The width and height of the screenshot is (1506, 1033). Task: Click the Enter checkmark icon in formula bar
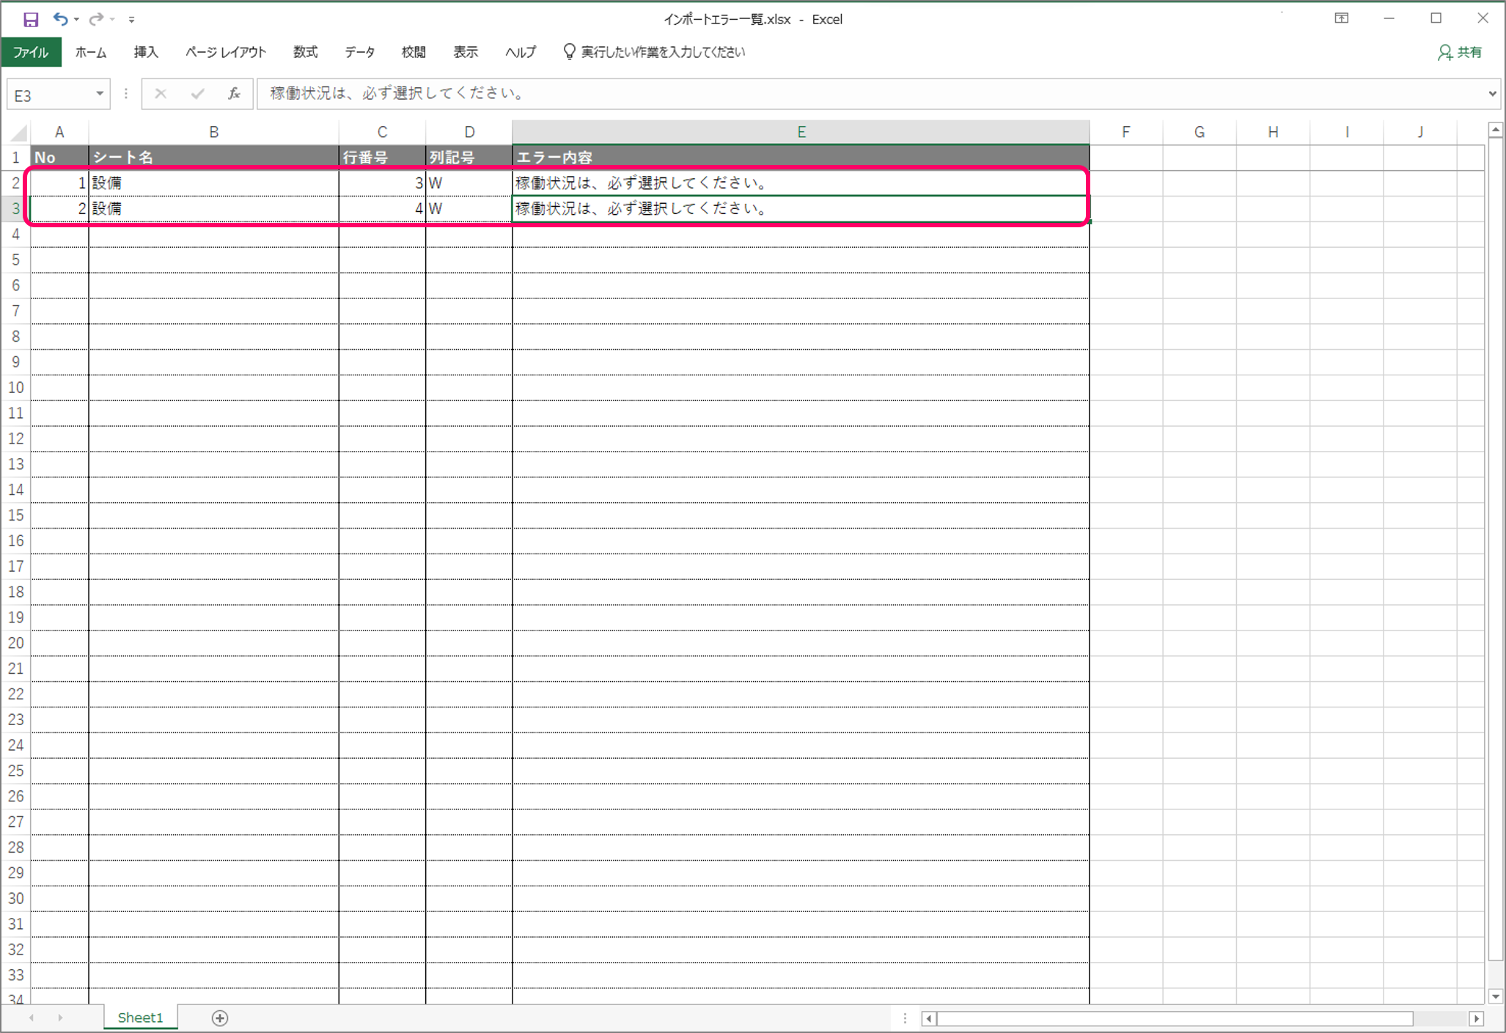(197, 94)
